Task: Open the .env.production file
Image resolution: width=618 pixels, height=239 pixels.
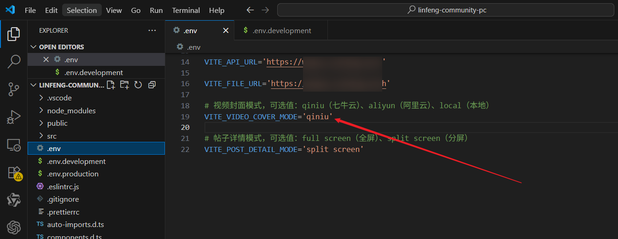Action: [96, 174]
